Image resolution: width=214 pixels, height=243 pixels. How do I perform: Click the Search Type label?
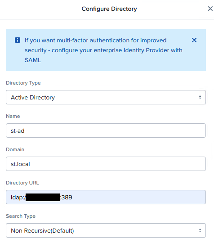(x=21, y=216)
